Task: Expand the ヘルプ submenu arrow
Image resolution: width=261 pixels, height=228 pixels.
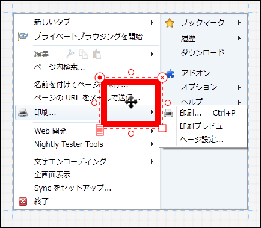Action: pyautogui.click(x=239, y=103)
